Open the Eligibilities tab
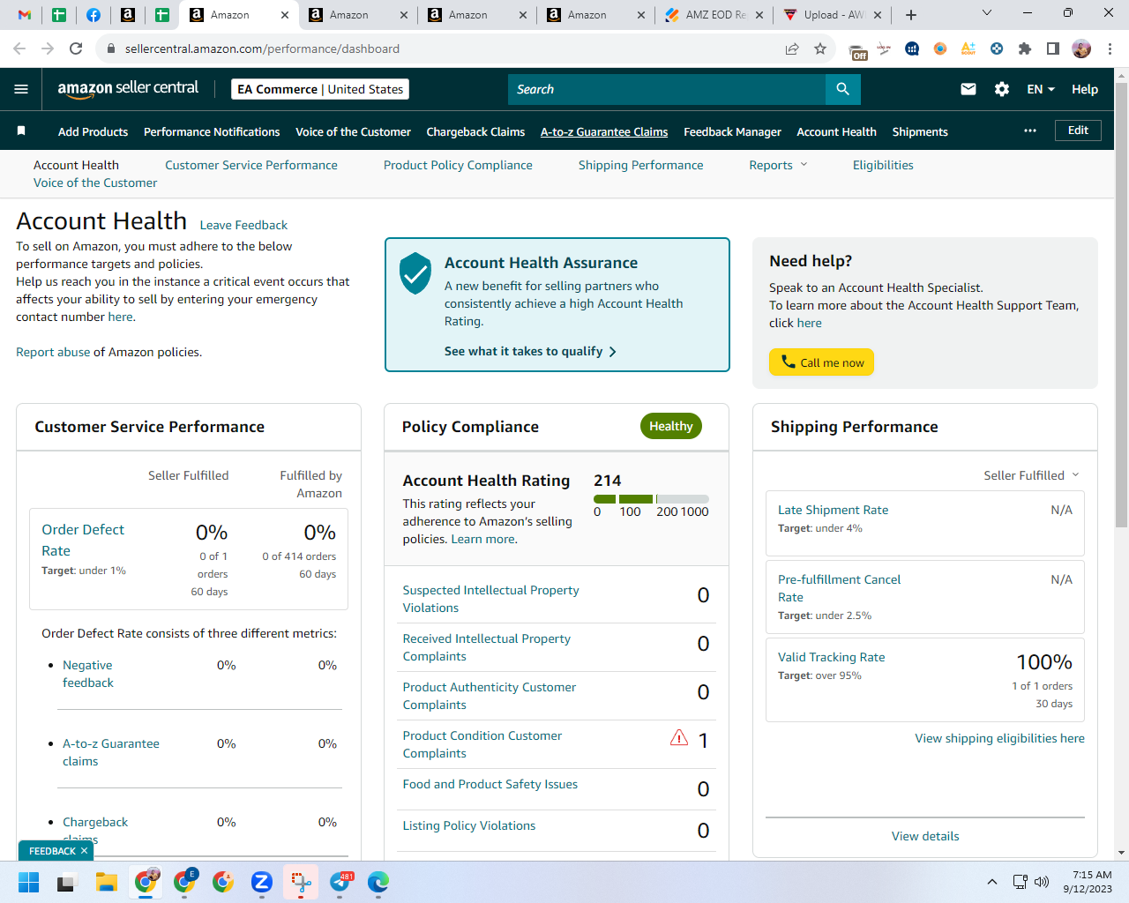Viewport: 1129px width, 903px height. pyautogui.click(x=883, y=165)
